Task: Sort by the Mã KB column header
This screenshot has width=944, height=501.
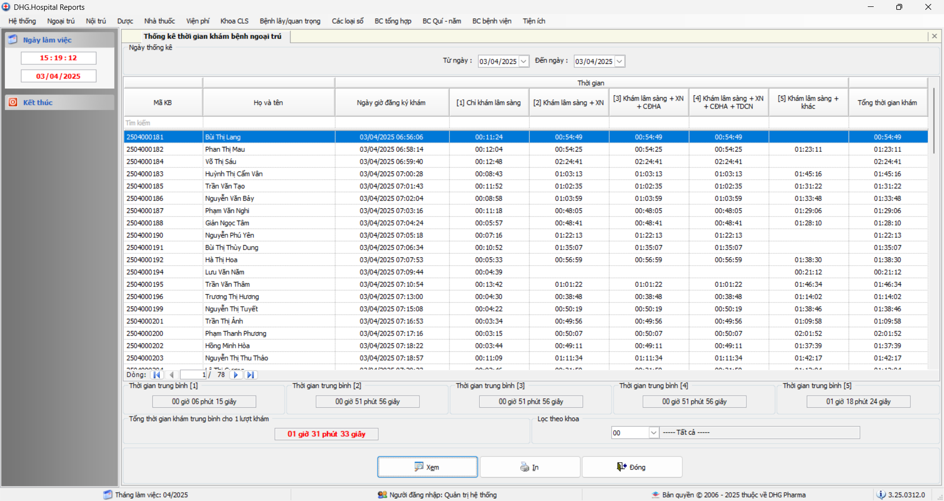Action: [x=163, y=103]
